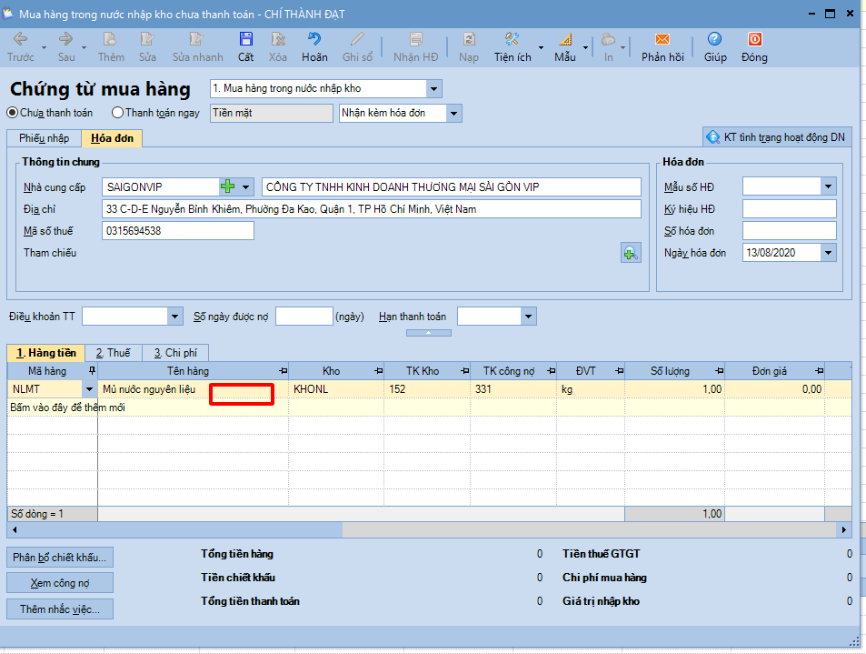Image resolution: width=866 pixels, height=654 pixels.
Task: Open the Mẫu số HĐ dropdown
Action: point(827,186)
